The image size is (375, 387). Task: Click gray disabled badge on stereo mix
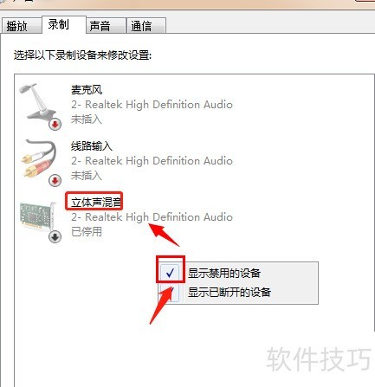pyautogui.click(x=55, y=237)
